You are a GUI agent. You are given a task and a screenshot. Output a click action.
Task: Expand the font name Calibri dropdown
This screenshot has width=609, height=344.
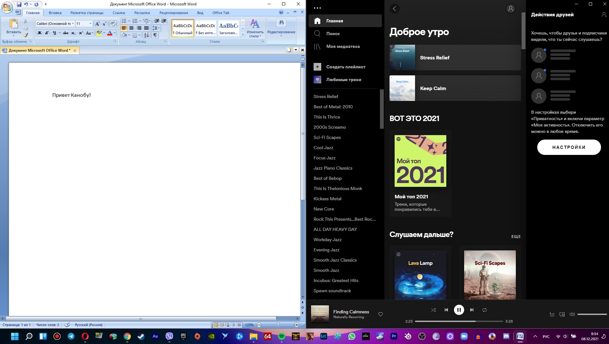(73, 24)
